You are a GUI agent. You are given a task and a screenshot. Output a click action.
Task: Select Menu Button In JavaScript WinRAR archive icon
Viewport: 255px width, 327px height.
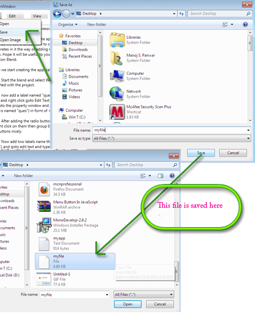pos(44,207)
